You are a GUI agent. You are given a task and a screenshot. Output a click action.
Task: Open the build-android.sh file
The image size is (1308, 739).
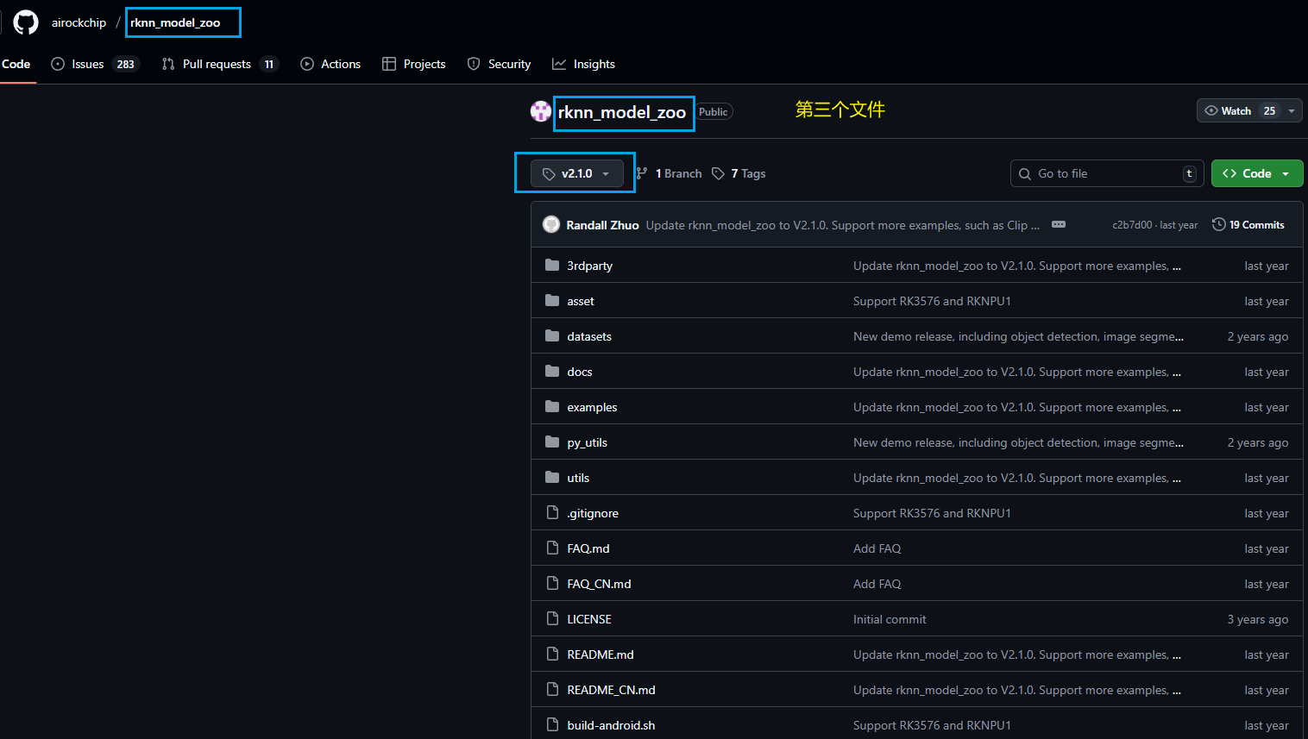611,725
